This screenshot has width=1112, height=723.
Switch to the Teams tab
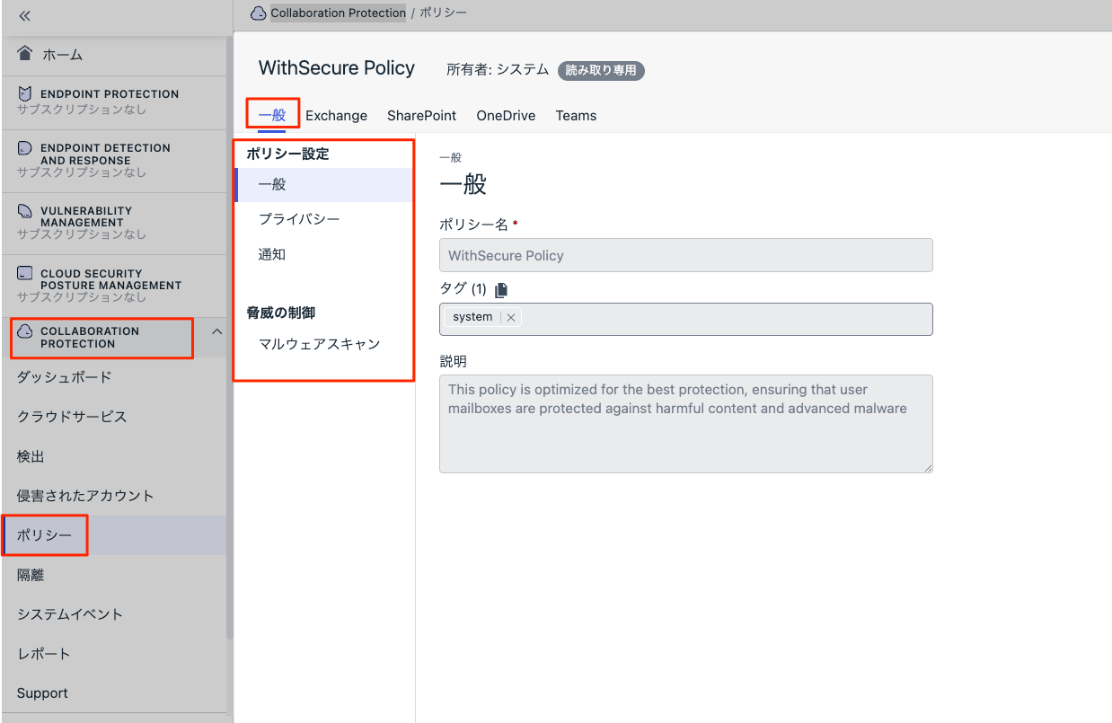(576, 115)
